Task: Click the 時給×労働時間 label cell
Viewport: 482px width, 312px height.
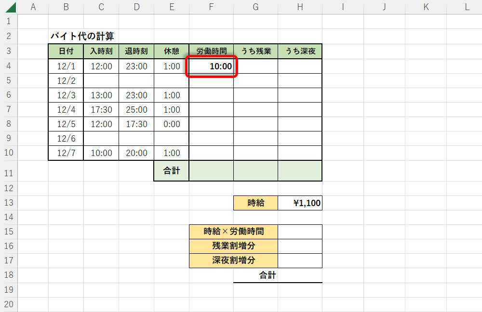Action: 234,232
